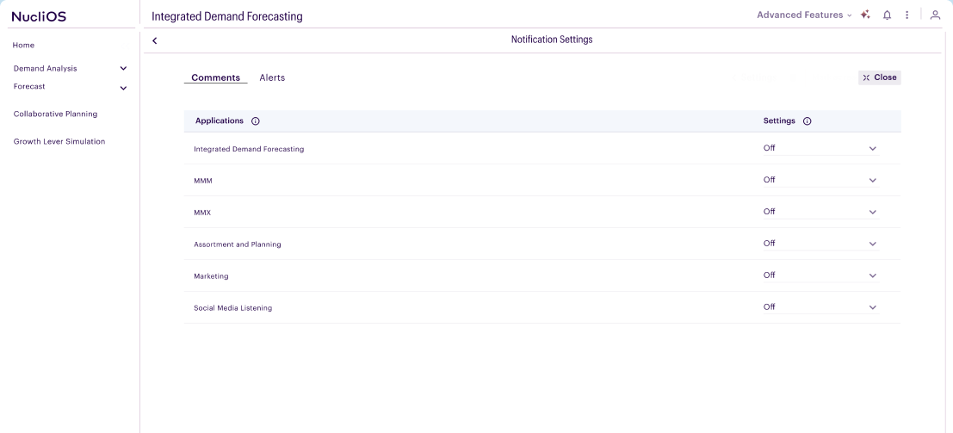Click the Integrated Demand Forecasting row label

[249, 149]
